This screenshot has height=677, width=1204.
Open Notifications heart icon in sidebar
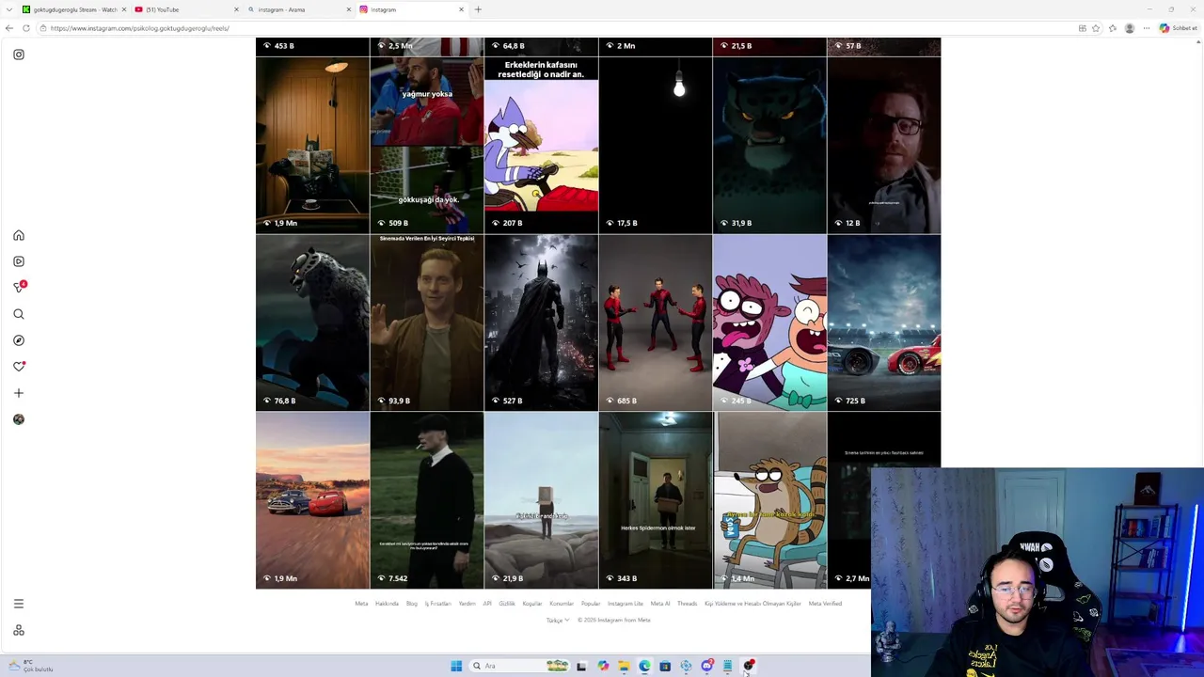pyautogui.click(x=19, y=367)
